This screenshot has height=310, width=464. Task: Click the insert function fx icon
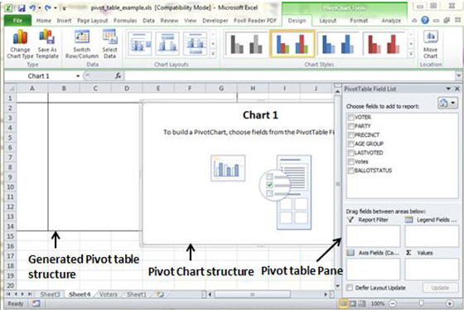[x=118, y=76]
